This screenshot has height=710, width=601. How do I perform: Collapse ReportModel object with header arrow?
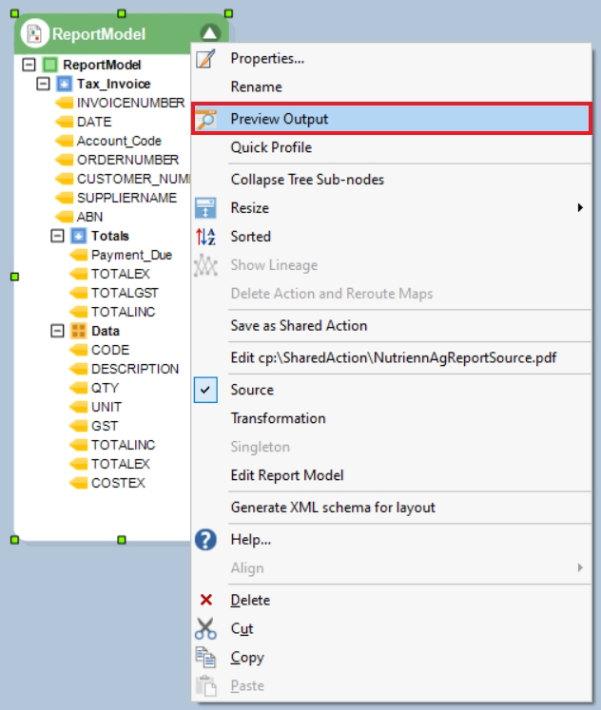tap(210, 33)
